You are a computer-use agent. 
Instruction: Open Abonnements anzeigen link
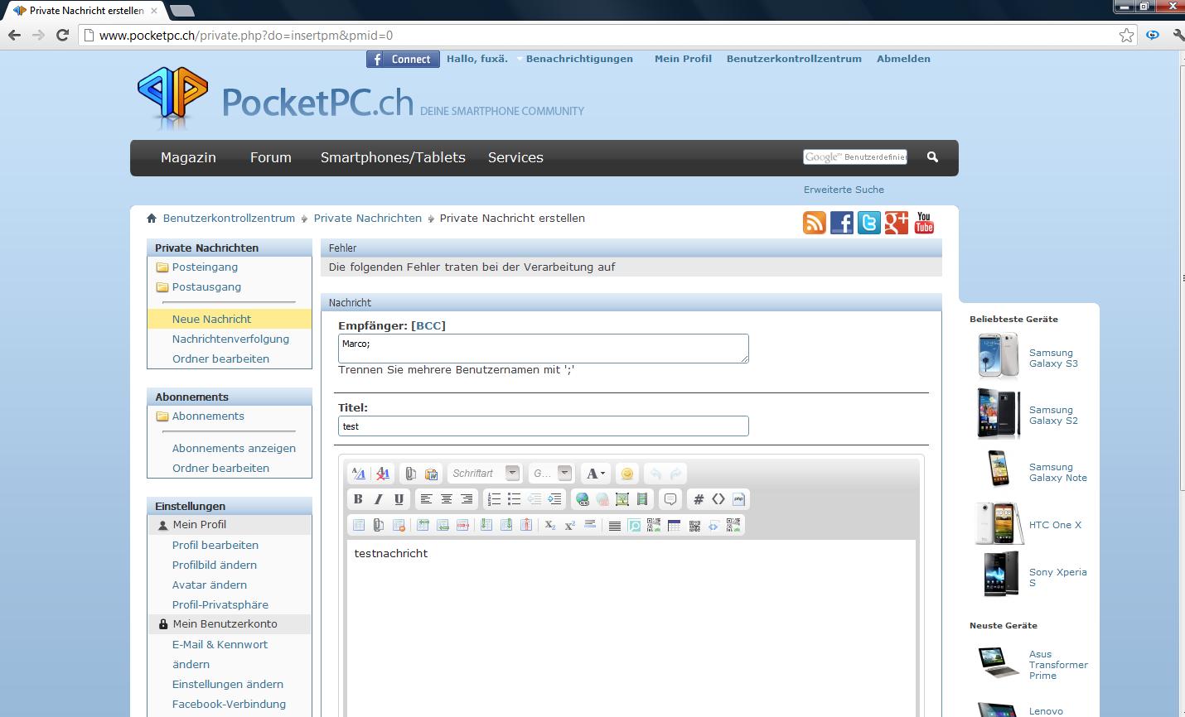point(234,448)
